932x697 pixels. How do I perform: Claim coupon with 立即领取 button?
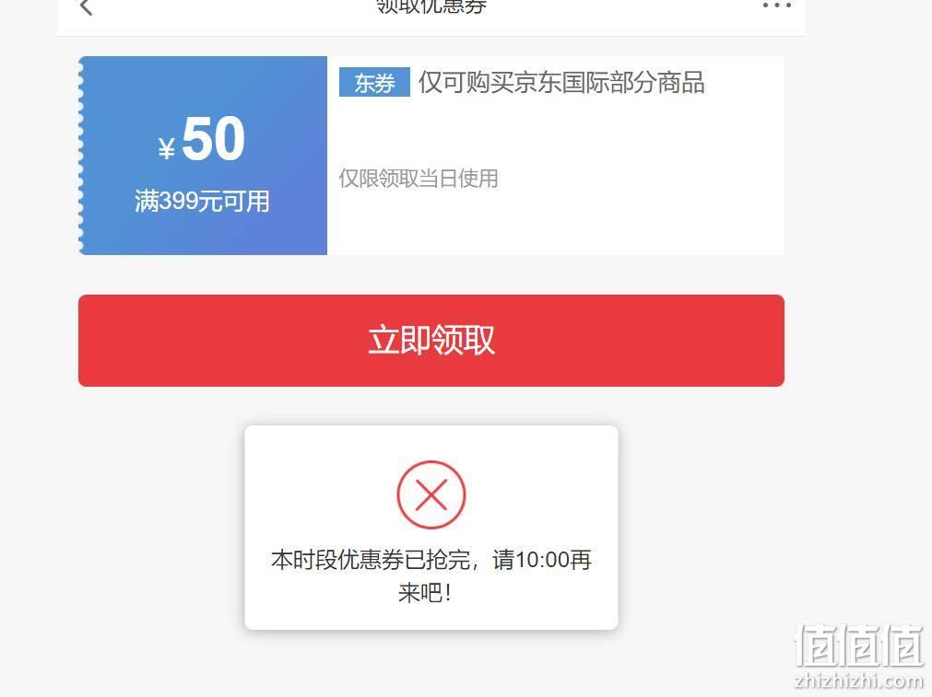(x=431, y=340)
